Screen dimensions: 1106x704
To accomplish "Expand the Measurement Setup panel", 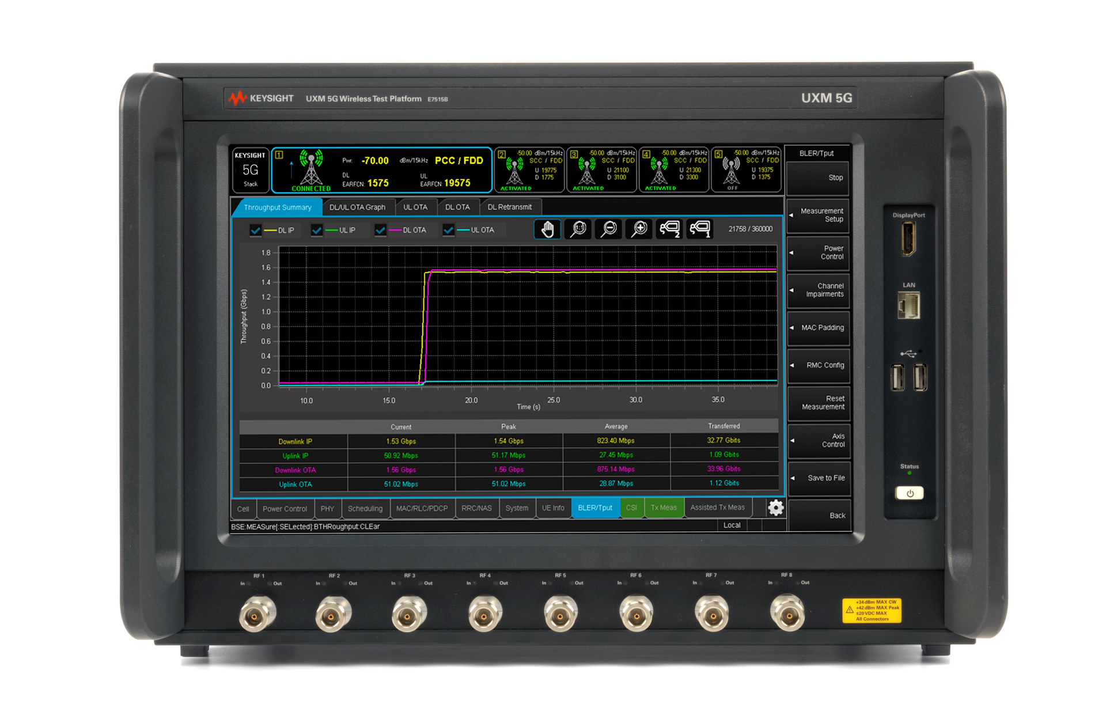I will (x=818, y=215).
